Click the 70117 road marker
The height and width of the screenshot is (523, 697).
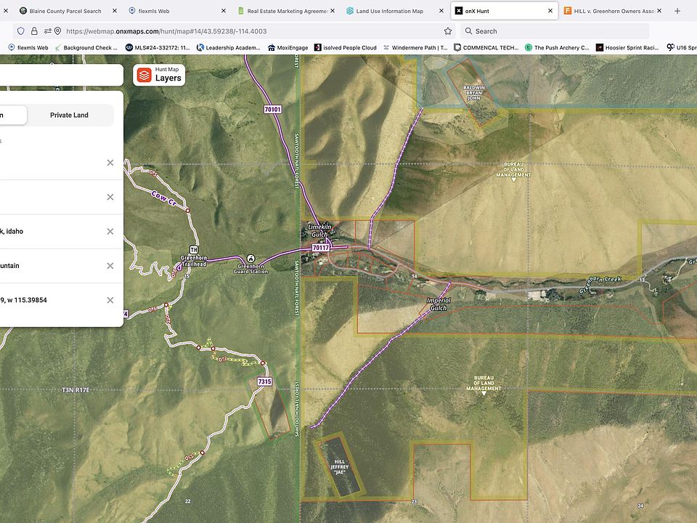tap(320, 248)
